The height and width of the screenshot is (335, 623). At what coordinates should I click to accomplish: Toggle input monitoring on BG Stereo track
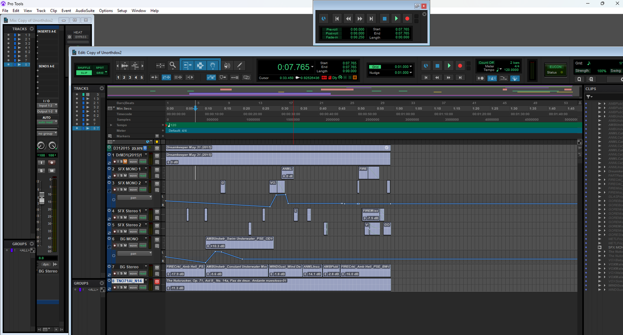tap(118, 274)
